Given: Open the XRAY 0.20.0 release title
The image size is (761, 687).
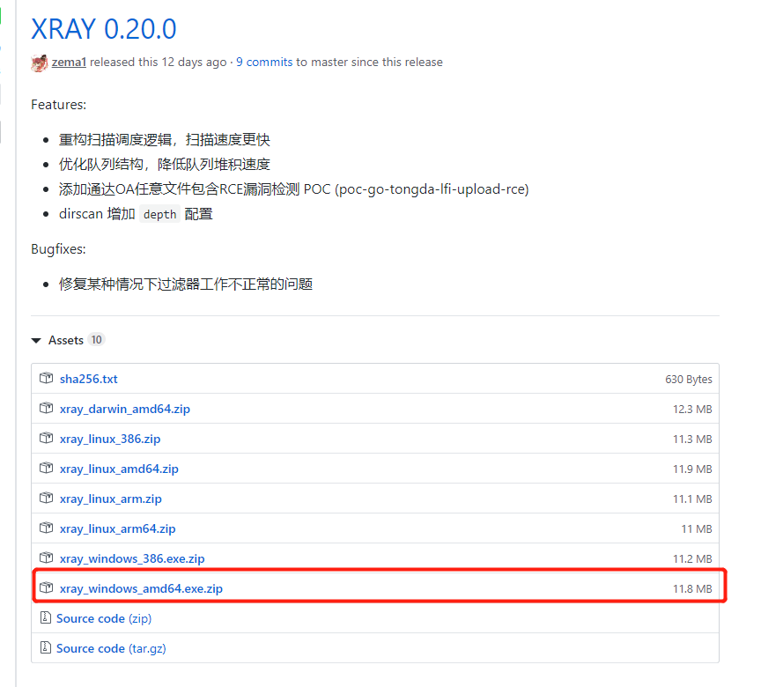Looking at the screenshot, I should pos(103,29).
